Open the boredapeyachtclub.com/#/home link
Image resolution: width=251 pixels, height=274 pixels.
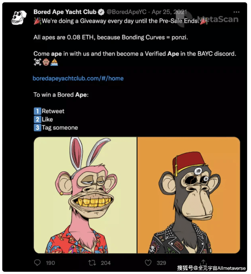coord(78,78)
